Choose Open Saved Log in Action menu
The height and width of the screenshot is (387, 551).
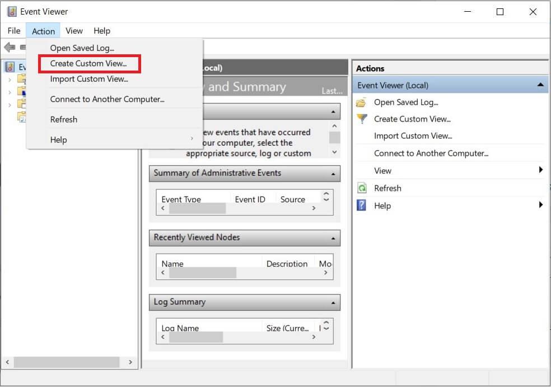point(115,48)
